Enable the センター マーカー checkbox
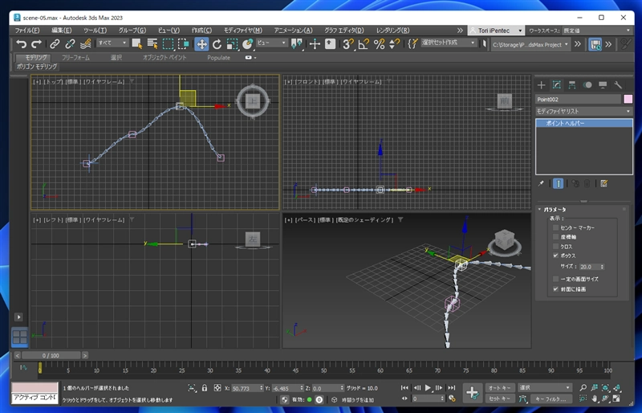The height and width of the screenshot is (413, 642). click(x=555, y=227)
